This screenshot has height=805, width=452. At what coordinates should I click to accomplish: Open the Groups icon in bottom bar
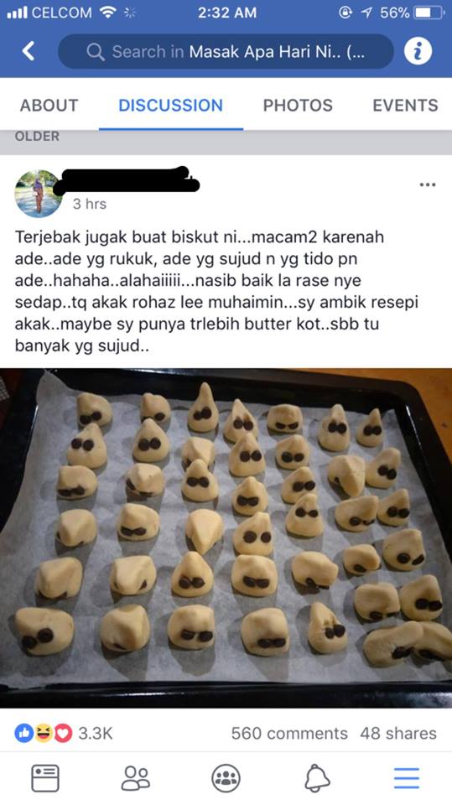click(x=226, y=778)
